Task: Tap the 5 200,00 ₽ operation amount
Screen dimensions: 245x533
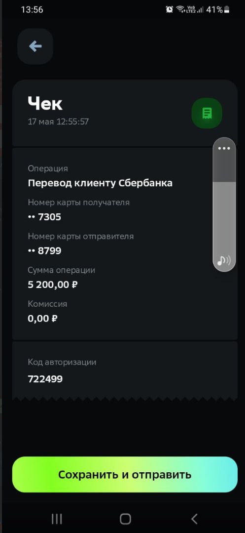Action: [53, 285]
